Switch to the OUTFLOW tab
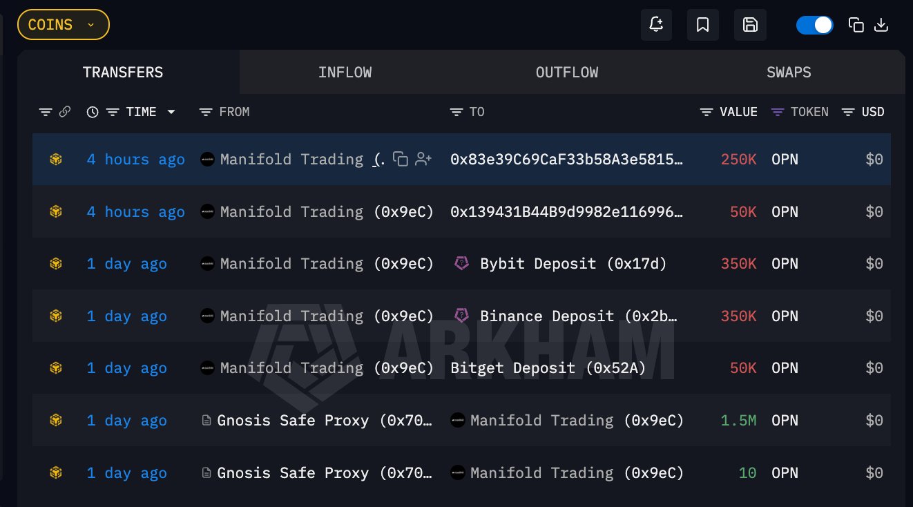Viewport: 913px width, 507px height. pos(567,72)
